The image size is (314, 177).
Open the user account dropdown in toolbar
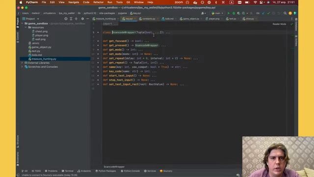pyautogui.click(x=203, y=13)
